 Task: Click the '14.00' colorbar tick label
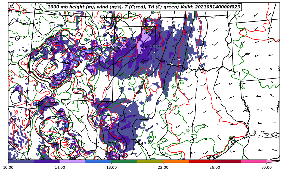pyautogui.click(x=60, y=167)
